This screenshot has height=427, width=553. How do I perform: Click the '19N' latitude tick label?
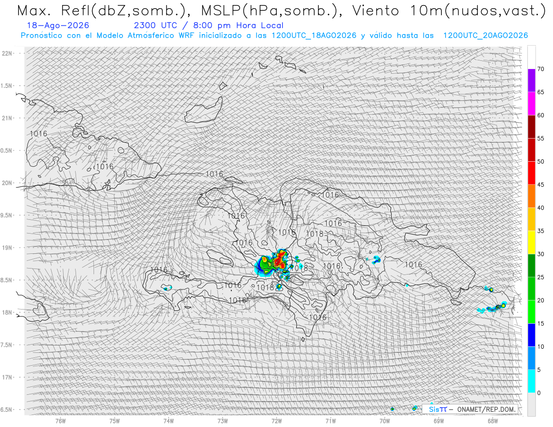pos(8,248)
